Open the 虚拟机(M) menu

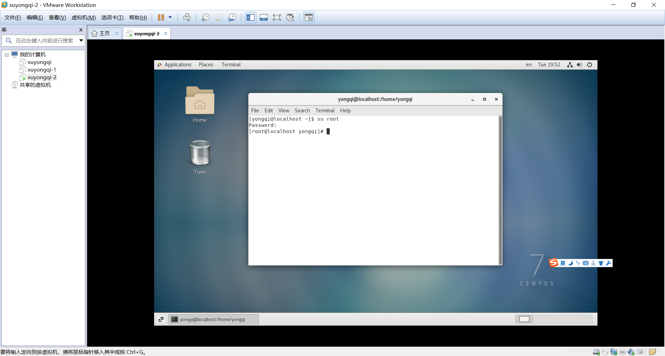83,18
